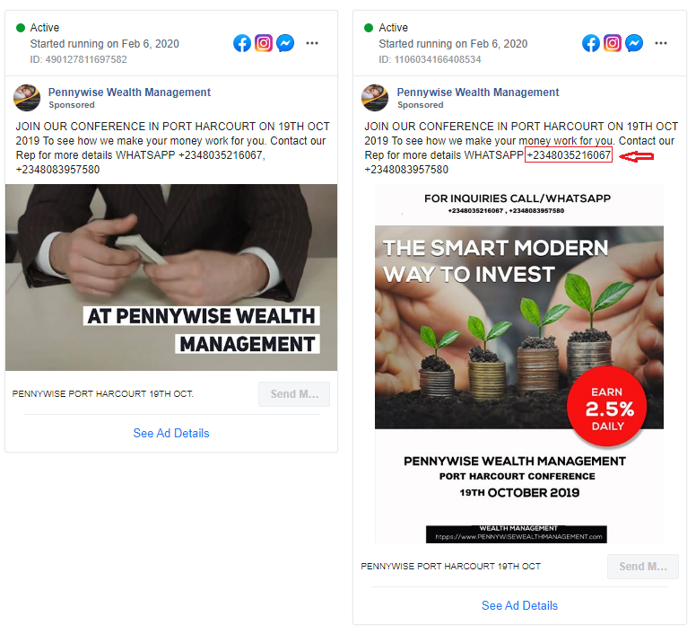Click Facebook icon on right ad

(x=591, y=43)
